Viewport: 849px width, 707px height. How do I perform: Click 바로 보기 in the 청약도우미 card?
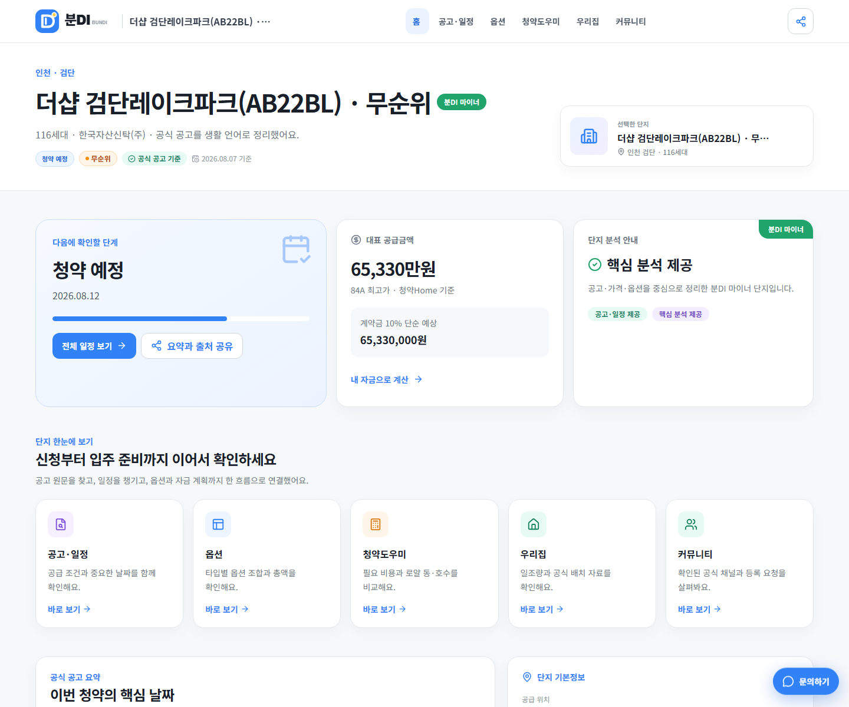click(384, 609)
